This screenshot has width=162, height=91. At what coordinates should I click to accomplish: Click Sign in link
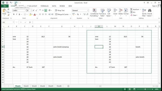pyautogui.click(x=155, y=6)
